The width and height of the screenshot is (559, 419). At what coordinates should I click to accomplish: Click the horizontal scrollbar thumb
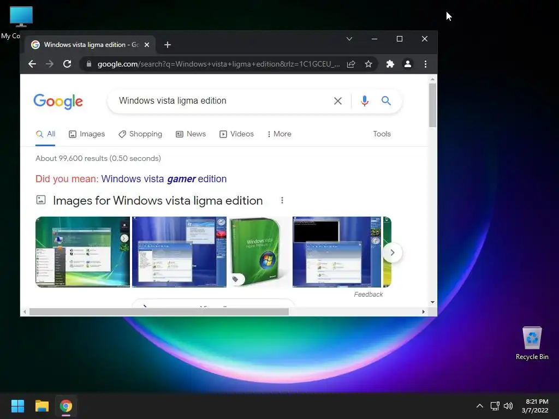click(159, 312)
